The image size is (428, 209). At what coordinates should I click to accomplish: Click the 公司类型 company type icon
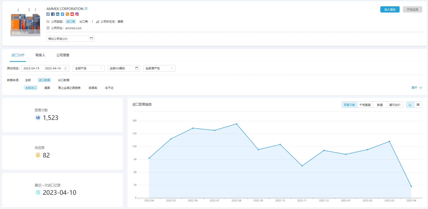click(x=48, y=22)
